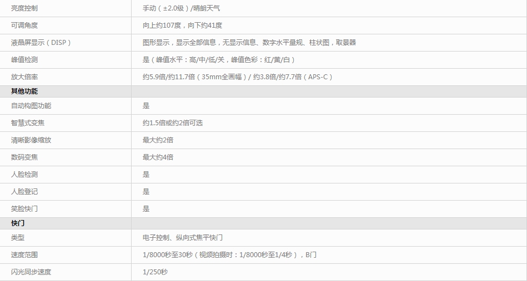
Task: Select the 液晶屏显示（DISP）label
Action: pos(41,43)
